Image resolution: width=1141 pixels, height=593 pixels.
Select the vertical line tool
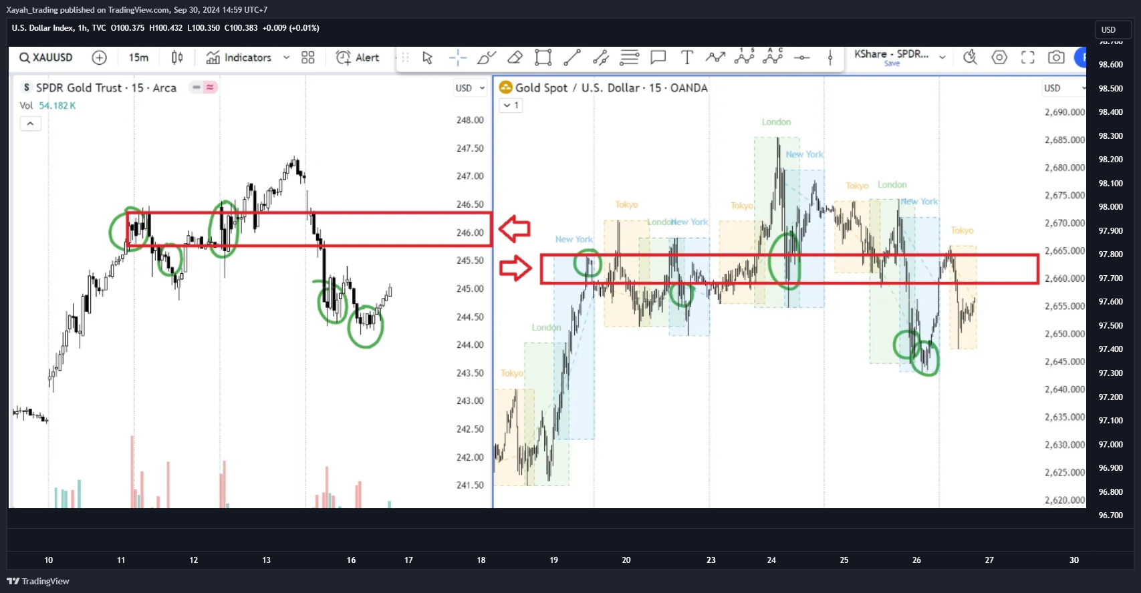(830, 57)
